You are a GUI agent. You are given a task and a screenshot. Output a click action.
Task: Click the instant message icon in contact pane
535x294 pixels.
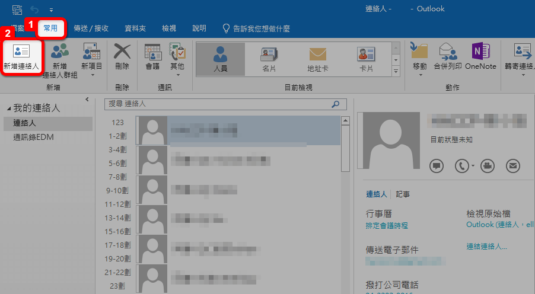pos(437,166)
